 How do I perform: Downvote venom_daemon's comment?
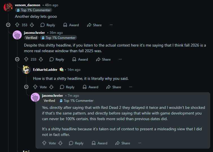32,25
